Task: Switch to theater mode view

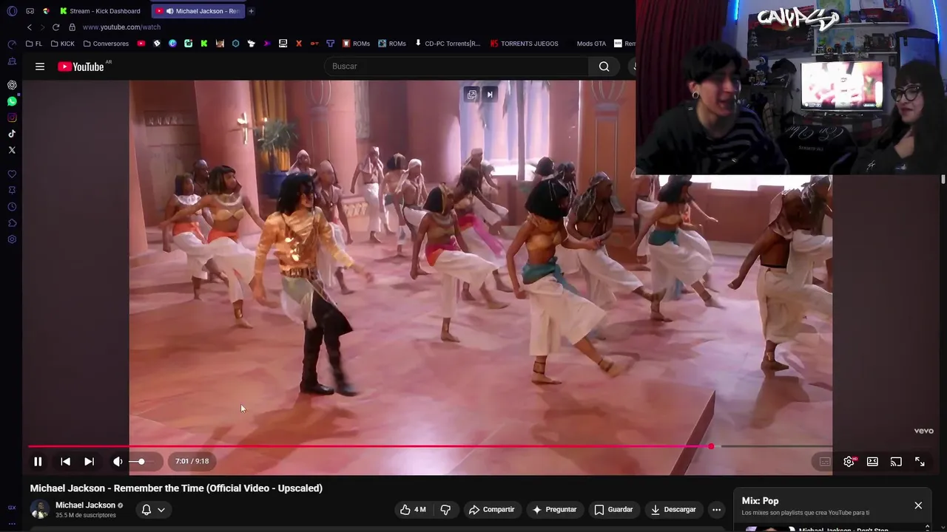Action: (872, 462)
